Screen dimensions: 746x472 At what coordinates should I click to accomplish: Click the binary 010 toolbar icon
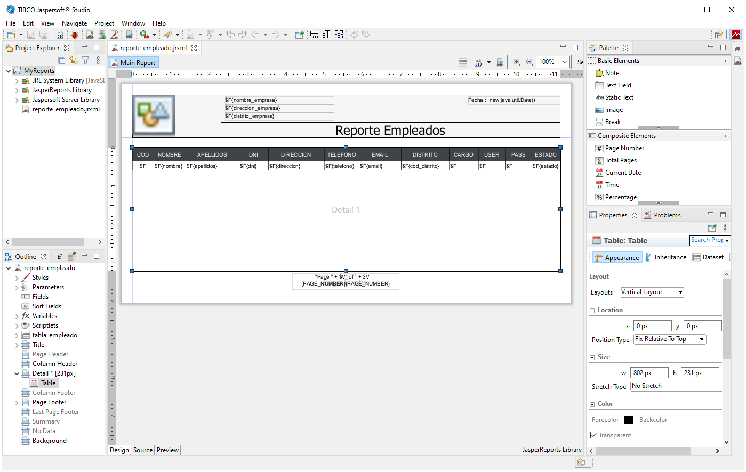click(60, 35)
